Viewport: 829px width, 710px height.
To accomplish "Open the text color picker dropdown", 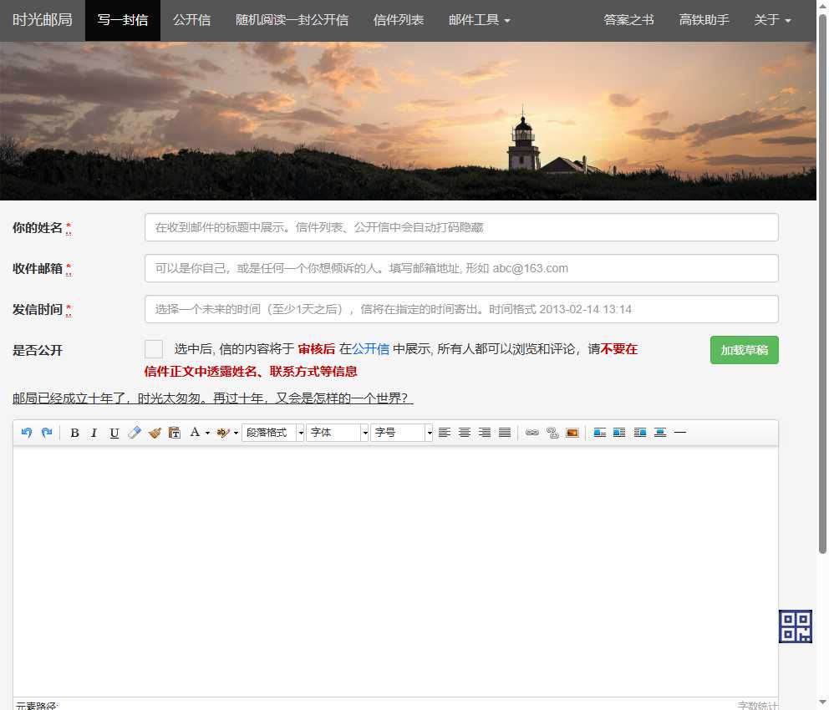I will [x=206, y=433].
